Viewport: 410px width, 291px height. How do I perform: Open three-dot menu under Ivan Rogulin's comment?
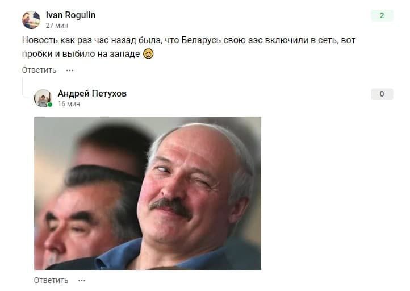click(x=70, y=70)
